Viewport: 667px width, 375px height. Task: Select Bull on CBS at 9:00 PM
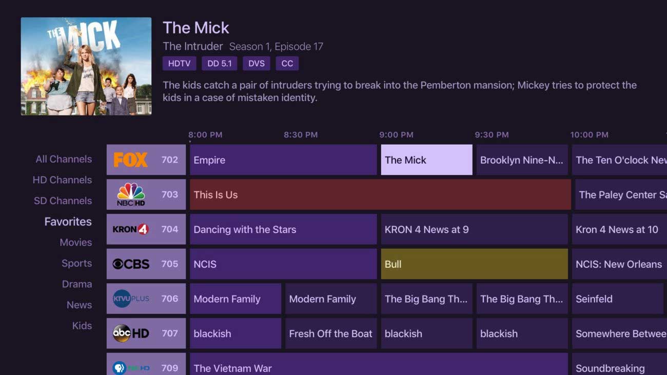pos(474,264)
